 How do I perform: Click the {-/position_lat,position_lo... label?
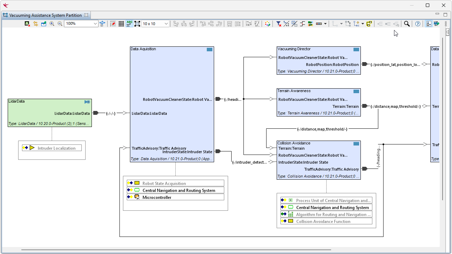[x=395, y=64]
